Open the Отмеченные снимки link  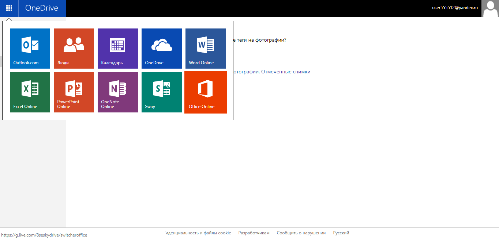pos(286,72)
